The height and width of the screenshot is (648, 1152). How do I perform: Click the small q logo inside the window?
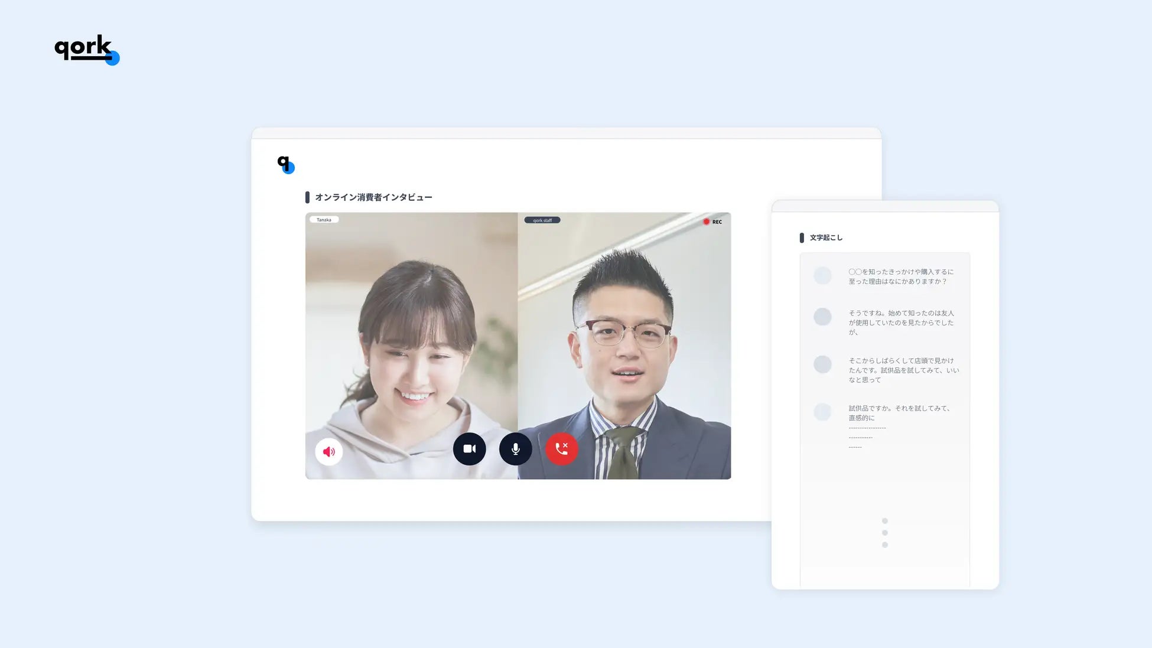click(286, 165)
